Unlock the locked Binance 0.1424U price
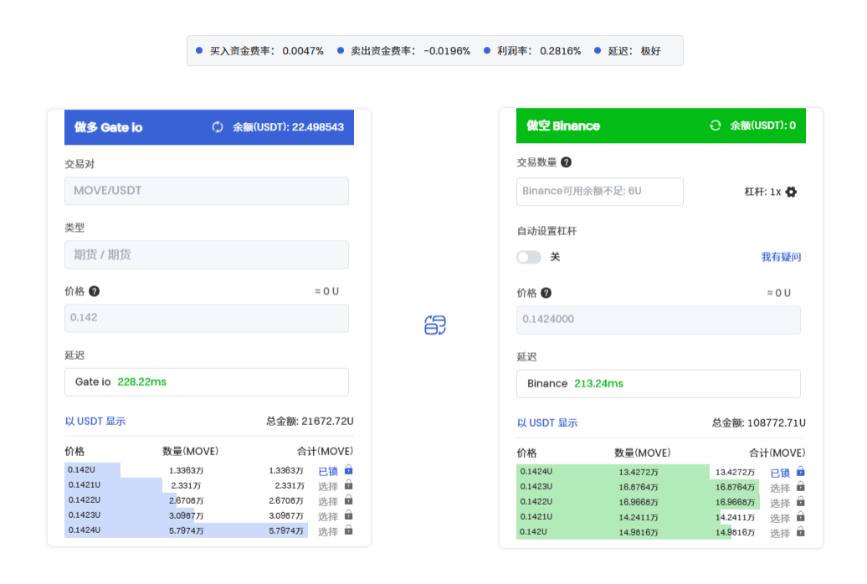867x584 pixels. coord(800,472)
